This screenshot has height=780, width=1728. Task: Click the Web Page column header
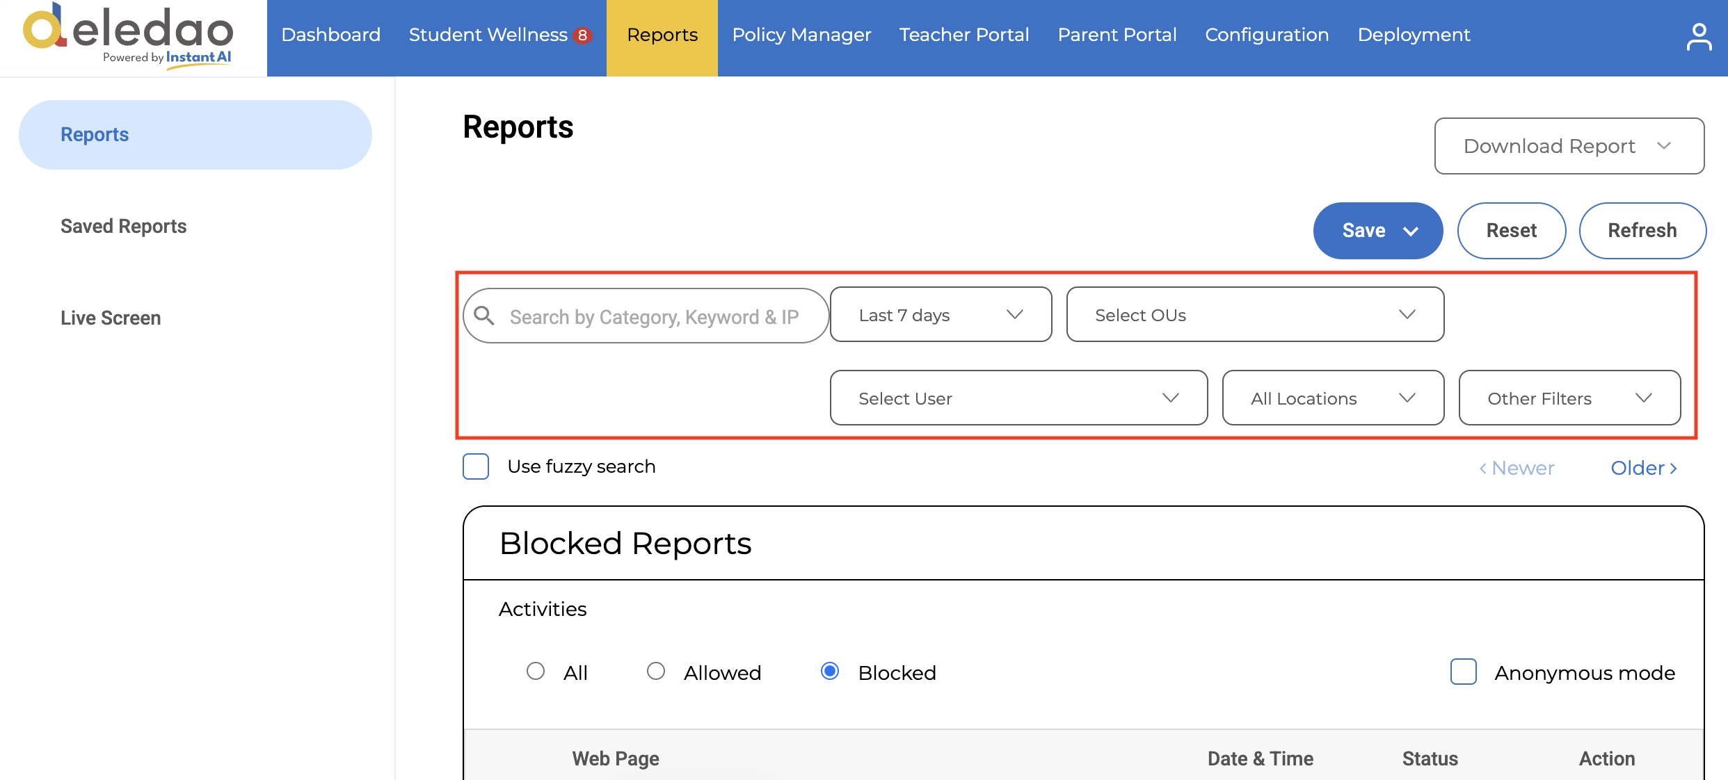click(616, 758)
